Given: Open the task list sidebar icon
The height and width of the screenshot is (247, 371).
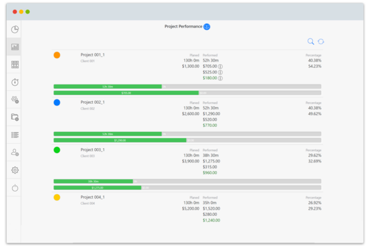Looking at the screenshot, I should tap(15, 135).
